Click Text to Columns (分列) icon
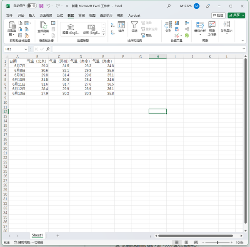250x247 pixels. pos(168,25)
